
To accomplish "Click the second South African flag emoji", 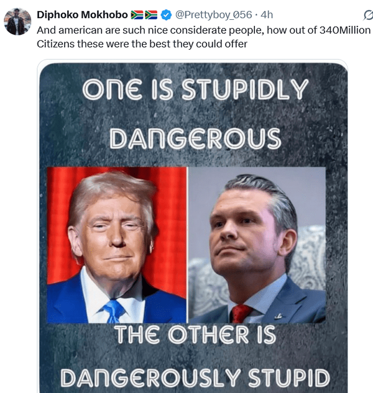I will pyautogui.click(x=151, y=15).
